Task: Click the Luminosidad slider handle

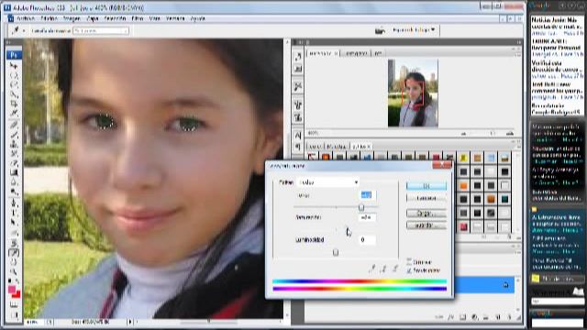Action: tap(336, 253)
